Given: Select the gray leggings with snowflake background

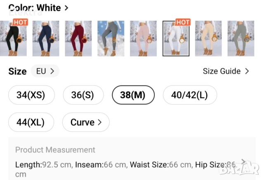Looking at the screenshot, I should coord(111,39).
